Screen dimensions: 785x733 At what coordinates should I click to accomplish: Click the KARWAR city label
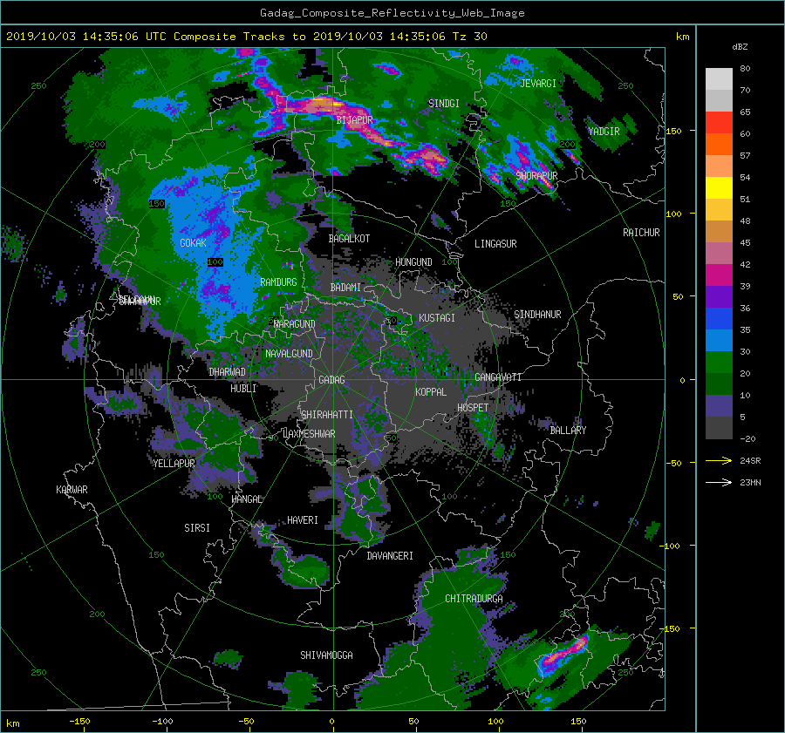point(72,490)
